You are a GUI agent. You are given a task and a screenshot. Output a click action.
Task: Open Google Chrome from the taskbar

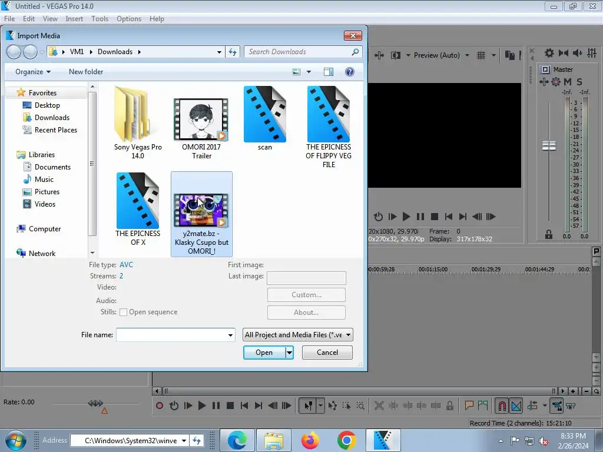pyautogui.click(x=346, y=440)
